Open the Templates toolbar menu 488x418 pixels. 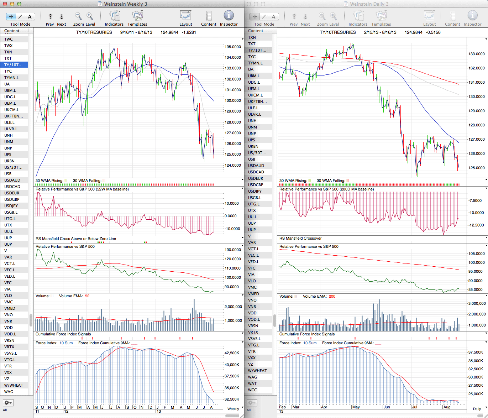point(137,16)
